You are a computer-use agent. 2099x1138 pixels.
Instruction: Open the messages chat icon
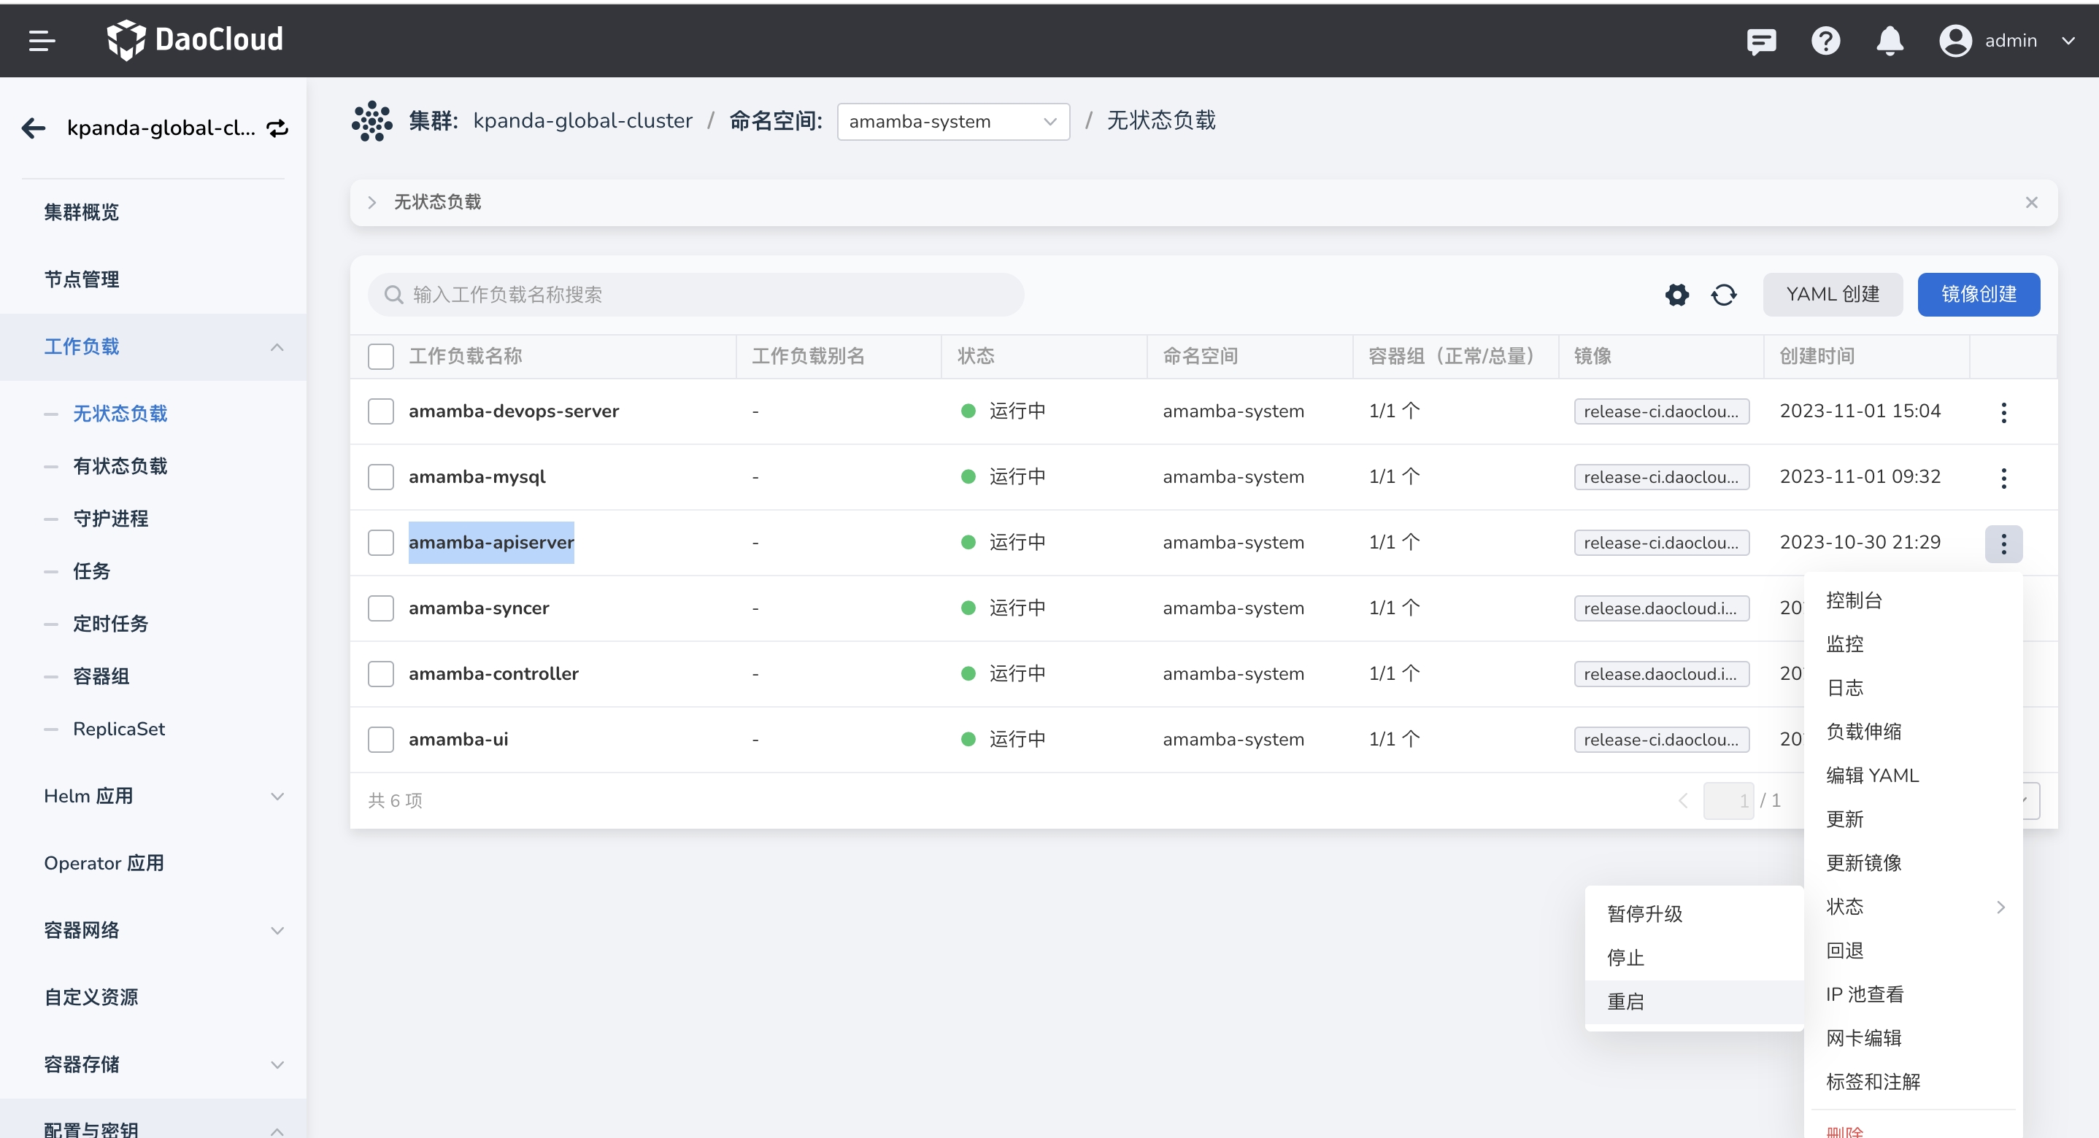coord(1761,41)
